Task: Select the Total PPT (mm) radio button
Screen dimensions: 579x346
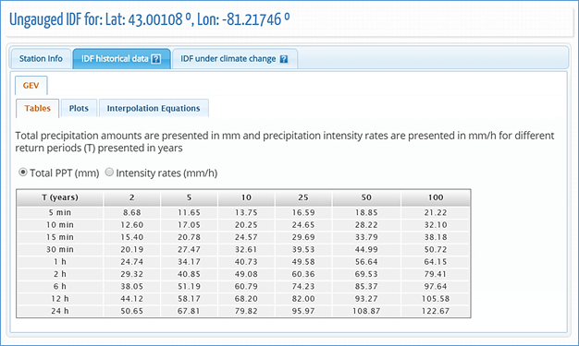Action: (x=23, y=173)
